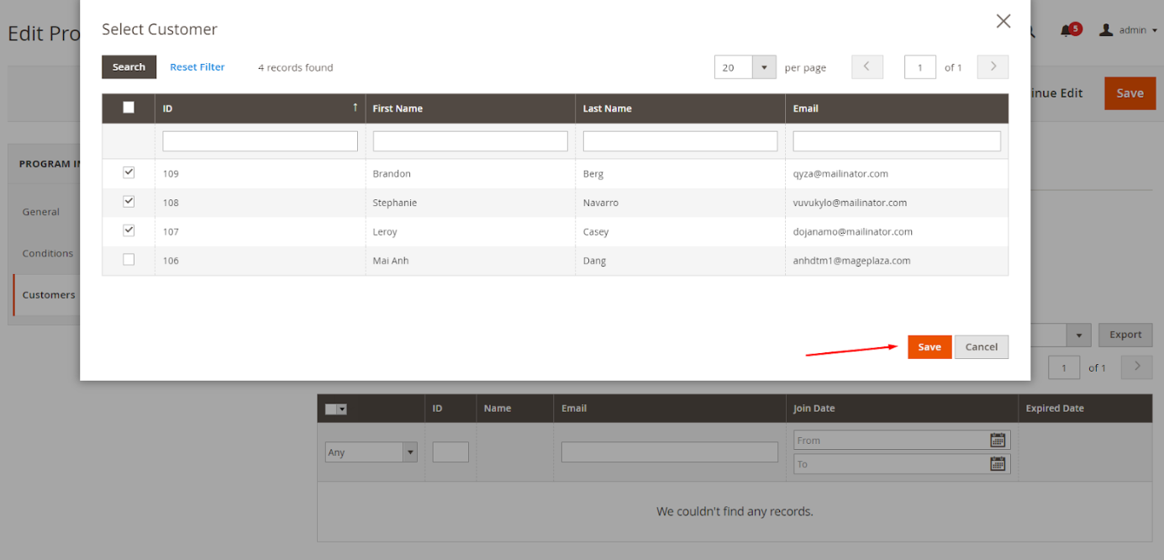Click next page arrow in background grid
1164x560 pixels.
click(1137, 367)
